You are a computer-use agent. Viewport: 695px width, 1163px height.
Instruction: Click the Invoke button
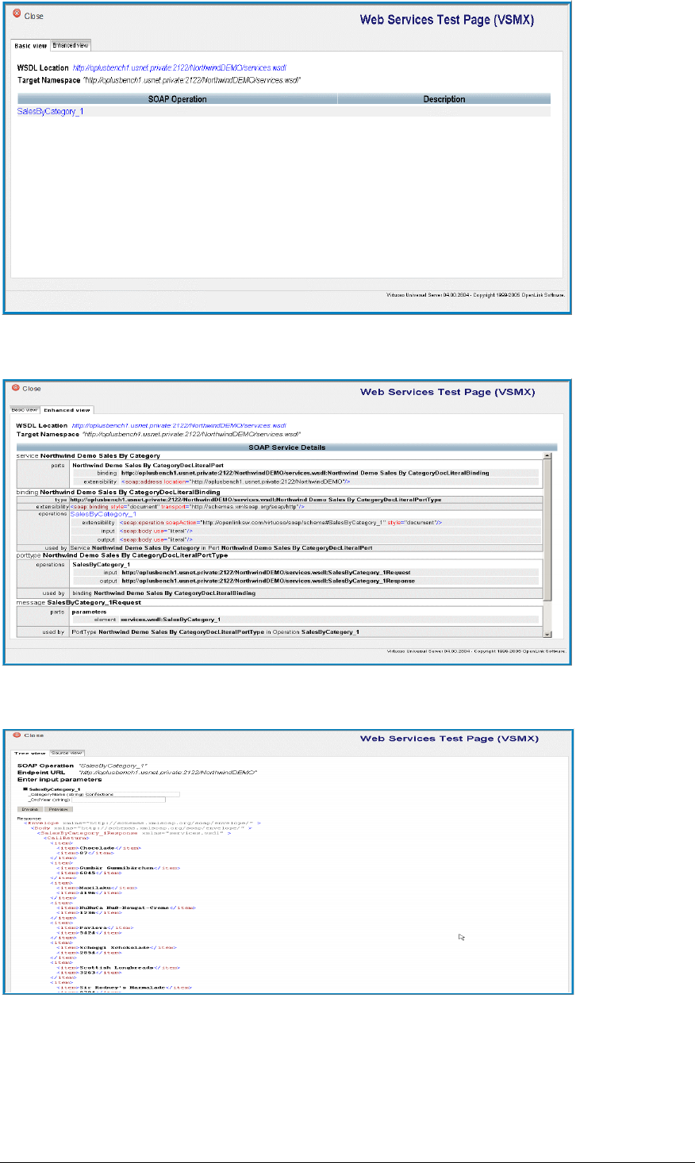[29, 808]
